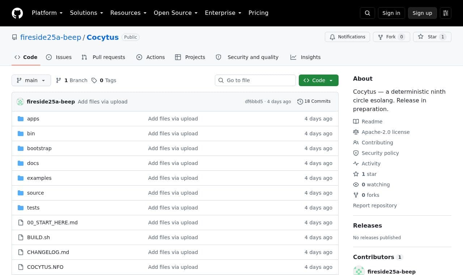This screenshot has height=275, width=463.
Task: Expand the Platform menu
Action: (47, 13)
